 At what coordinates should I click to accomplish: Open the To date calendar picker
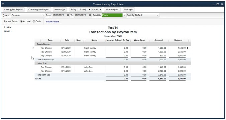[x=90, y=15]
